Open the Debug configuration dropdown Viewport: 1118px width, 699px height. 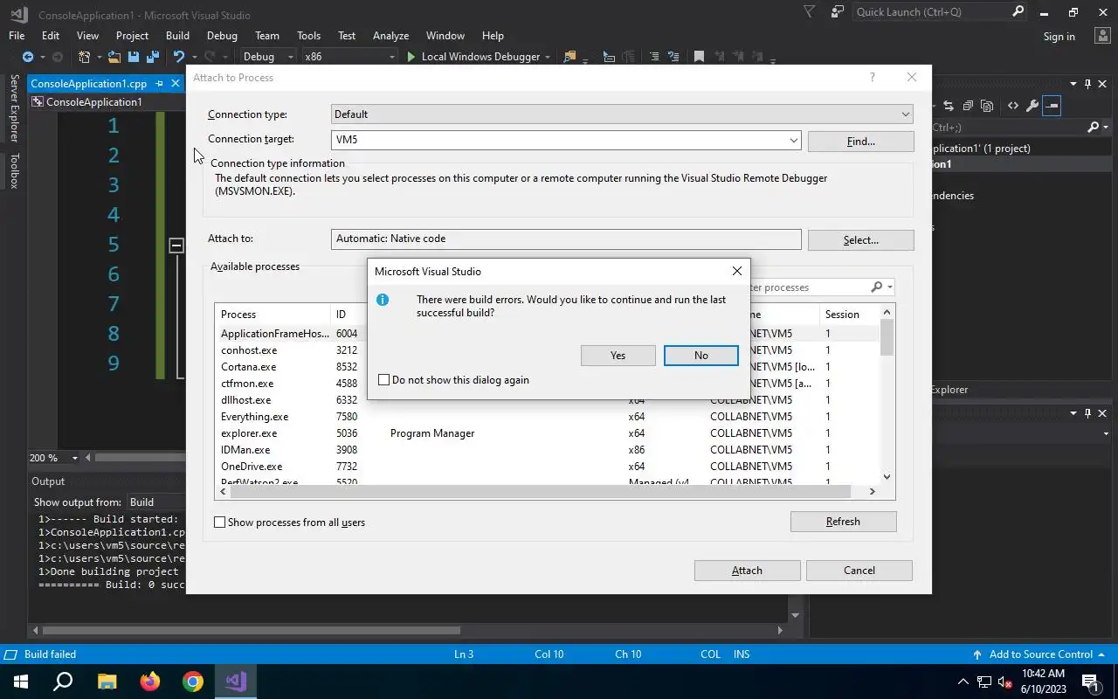(x=292, y=57)
